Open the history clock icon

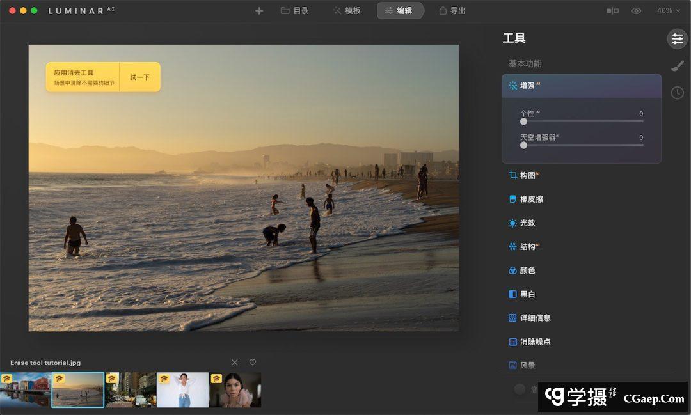point(677,93)
